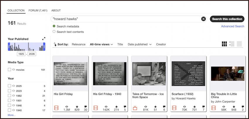Image resolution: width=249 pixels, height=119 pixels.
Task: Click inside the year histogram bars
Action: pyautogui.click(x=27, y=46)
